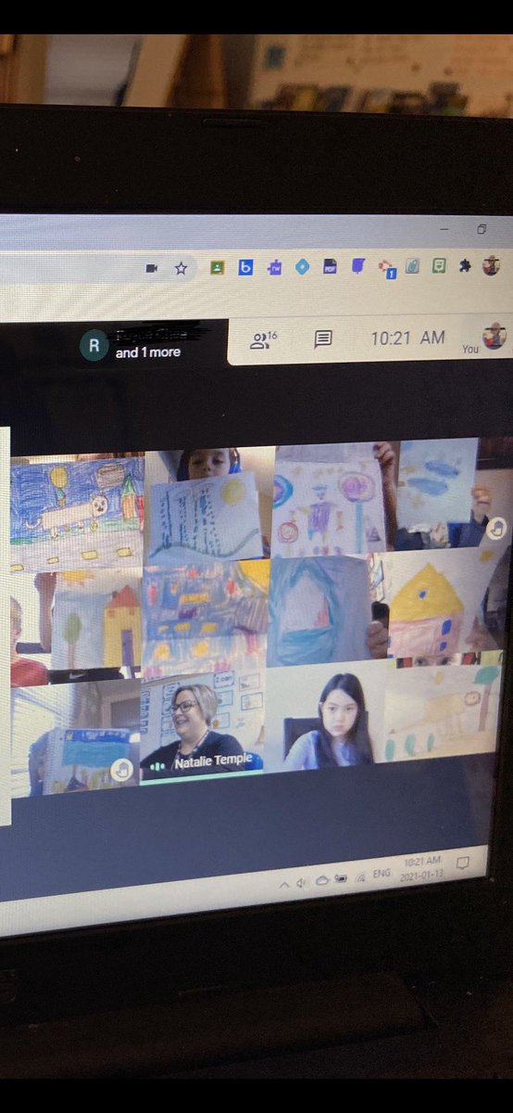Click the Natalie Temple name label
The width and height of the screenshot is (513, 1113).
[x=214, y=761]
